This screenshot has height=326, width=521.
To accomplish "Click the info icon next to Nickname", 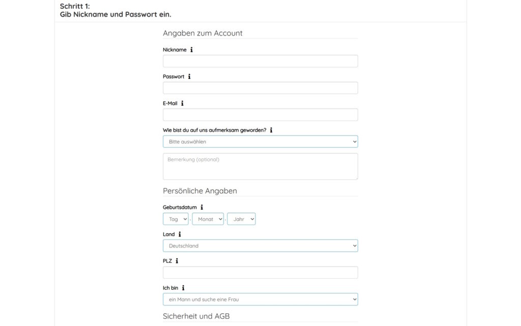I will 191,49.
